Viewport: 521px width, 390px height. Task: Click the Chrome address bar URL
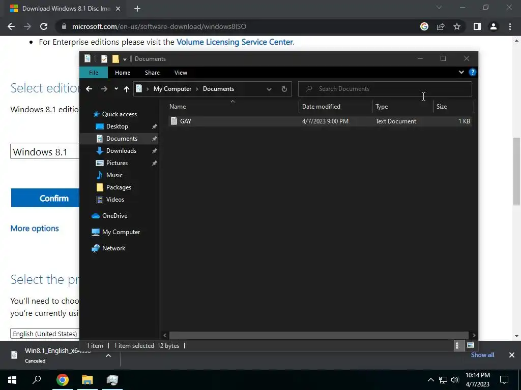coord(159,26)
